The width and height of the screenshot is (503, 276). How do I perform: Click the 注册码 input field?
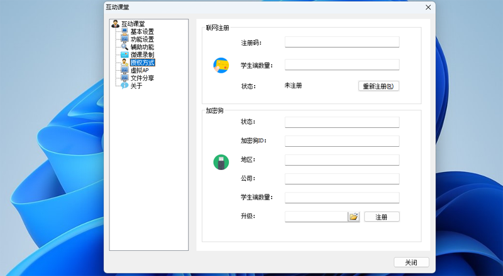pos(342,42)
